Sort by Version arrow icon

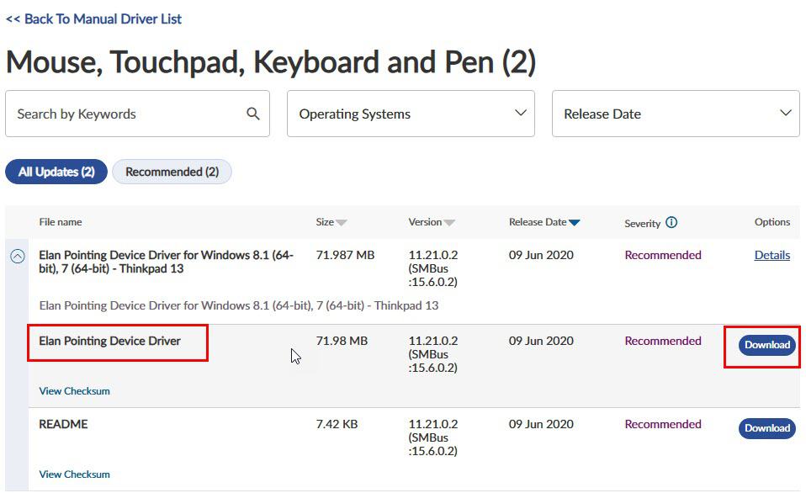tap(449, 223)
